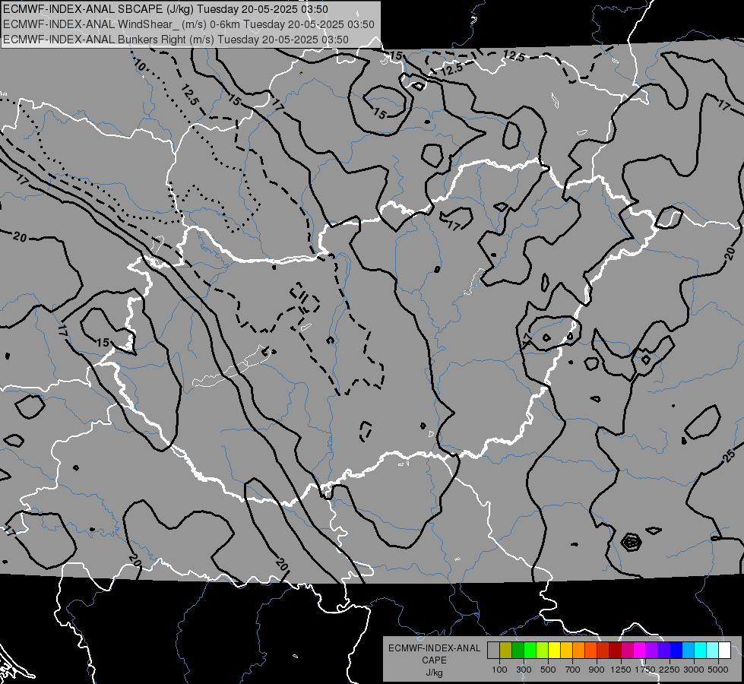Image resolution: width=744 pixels, height=684 pixels.
Task: Click the ECMWF-INDEX-ANAL legend heading
Action: 434,648
